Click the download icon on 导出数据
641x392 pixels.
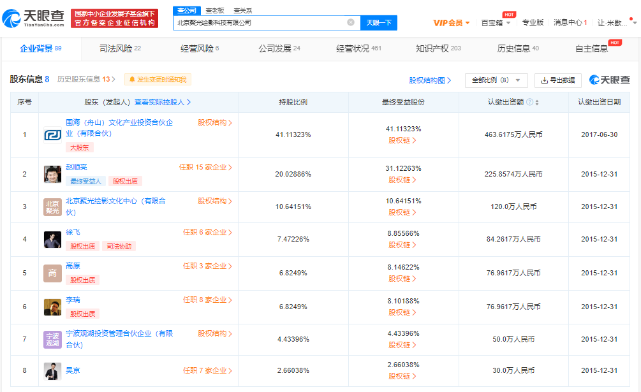[x=544, y=80]
